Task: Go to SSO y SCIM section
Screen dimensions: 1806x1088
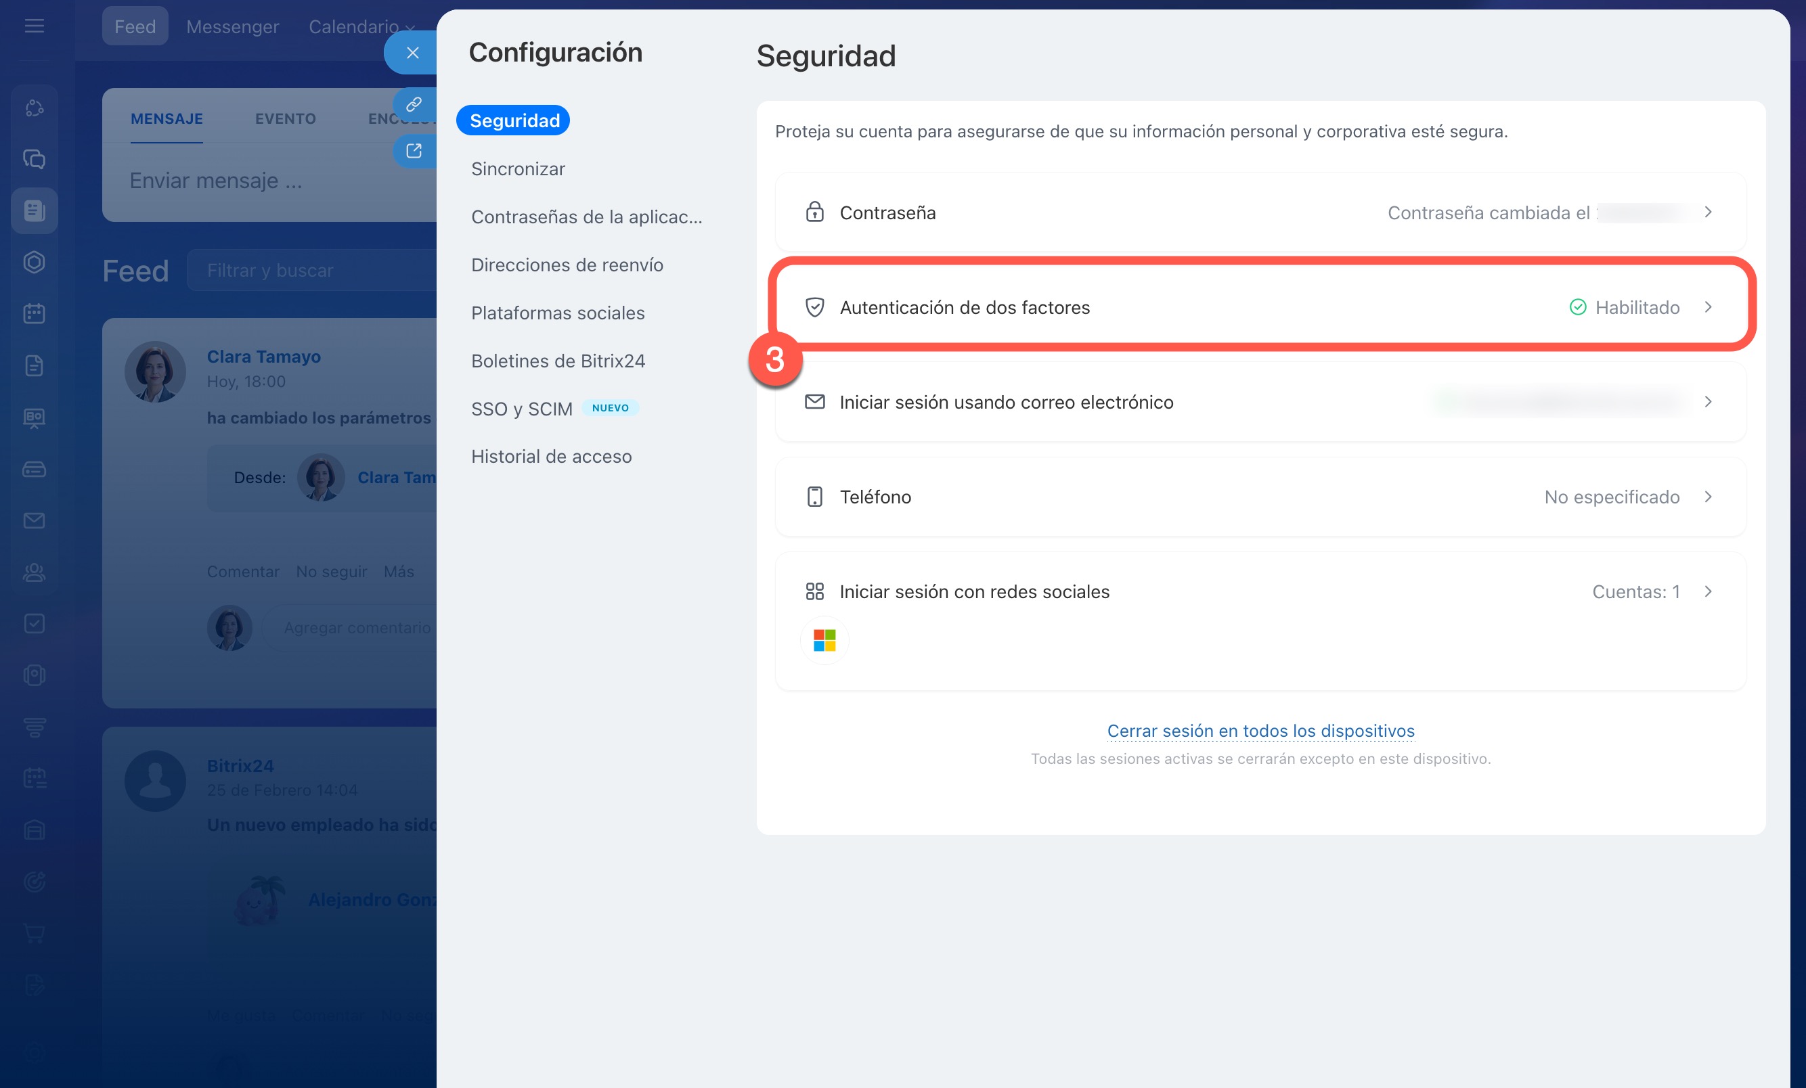Action: click(x=521, y=409)
